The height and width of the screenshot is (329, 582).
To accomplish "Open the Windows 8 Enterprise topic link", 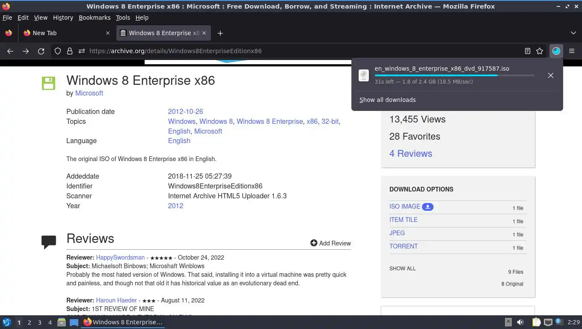I will pos(270,121).
